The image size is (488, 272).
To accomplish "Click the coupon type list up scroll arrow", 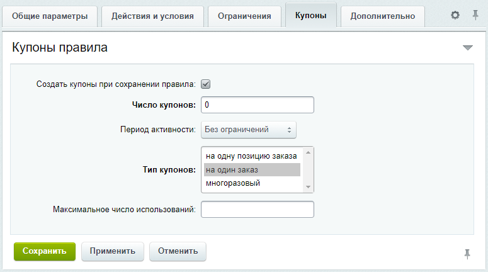I will [x=308, y=152].
